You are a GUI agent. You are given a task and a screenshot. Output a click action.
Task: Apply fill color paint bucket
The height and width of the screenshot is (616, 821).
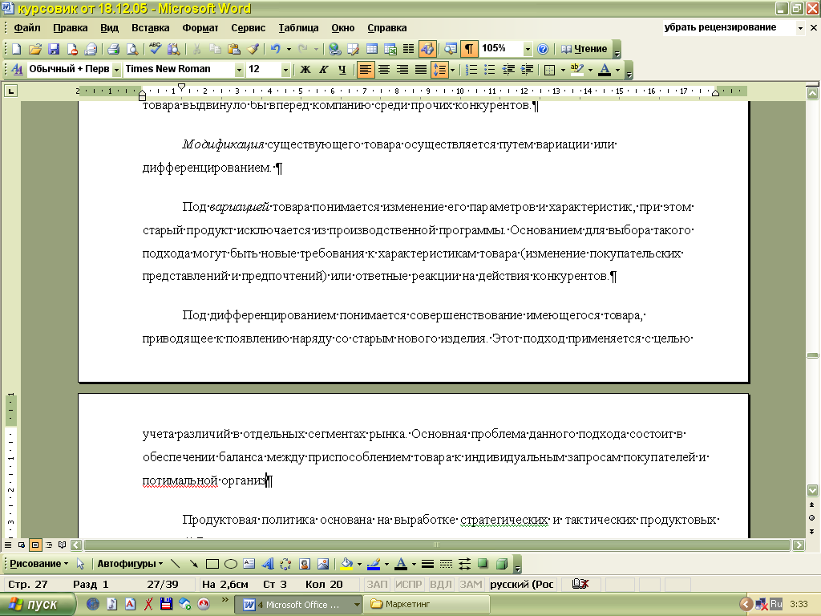346,564
